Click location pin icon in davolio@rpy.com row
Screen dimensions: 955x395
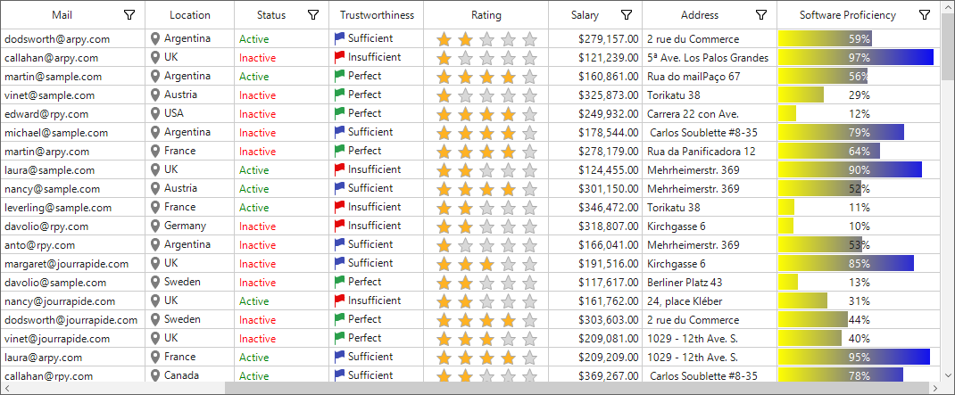[156, 226]
